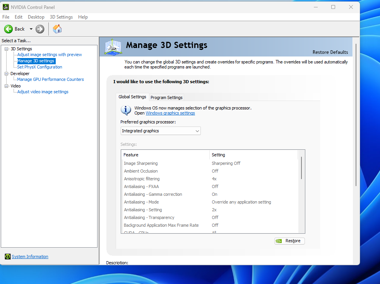The height and width of the screenshot is (284, 380).
Task: Switch to the Program Settings tab
Action: (166, 98)
